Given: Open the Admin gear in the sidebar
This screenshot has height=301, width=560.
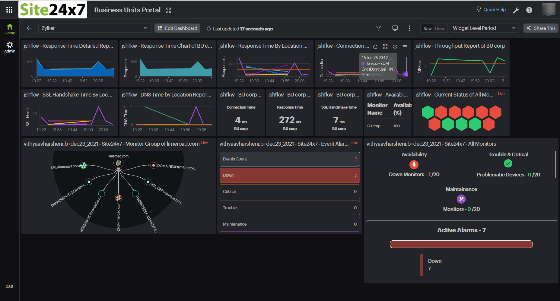Looking at the screenshot, I should pos(10,47).
